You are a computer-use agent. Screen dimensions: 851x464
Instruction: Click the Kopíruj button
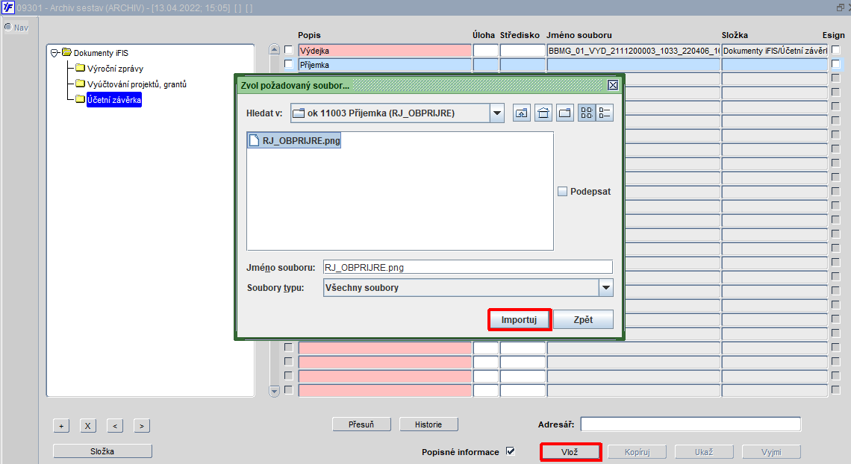[638, 452]
